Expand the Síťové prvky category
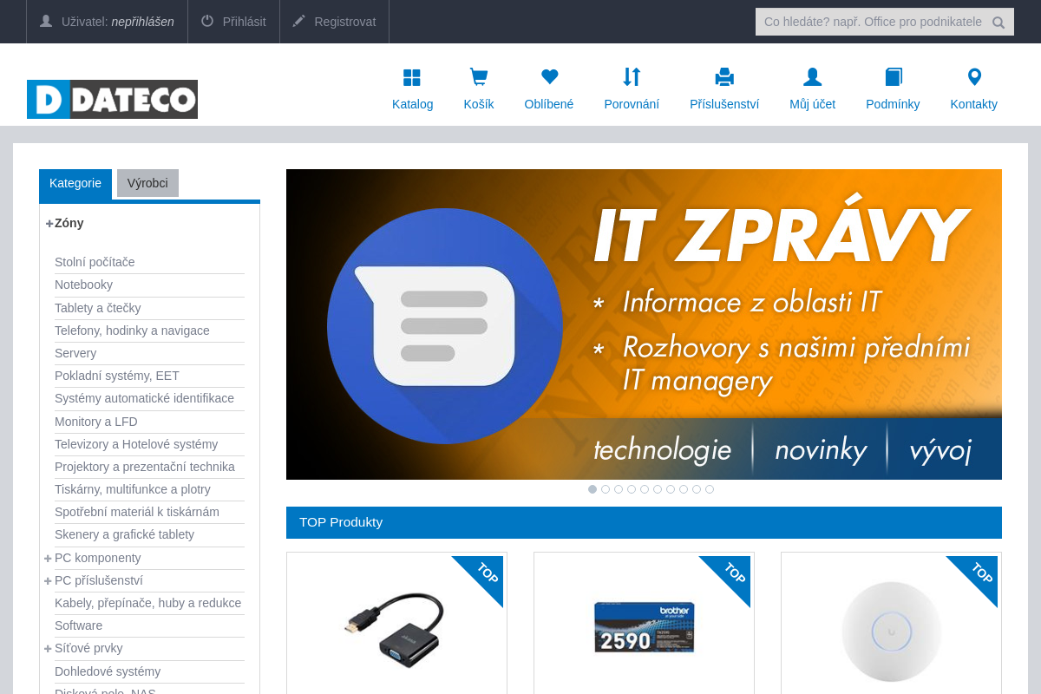The width and height of the screenshot is (1041, 694). coord(48,648)
